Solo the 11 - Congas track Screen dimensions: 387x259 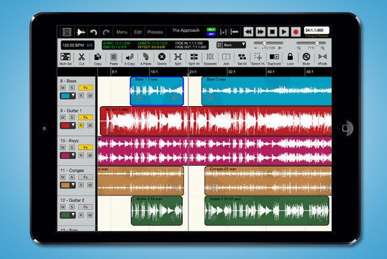[x=72, y=177]
